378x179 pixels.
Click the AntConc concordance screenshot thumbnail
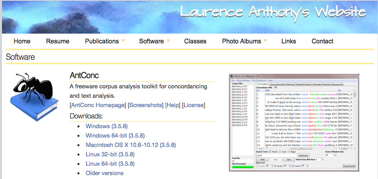click(294, 123)
